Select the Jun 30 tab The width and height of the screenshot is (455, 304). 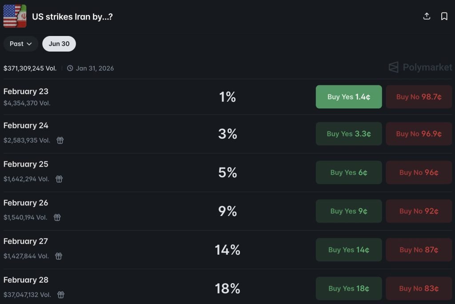pos(59,44)
